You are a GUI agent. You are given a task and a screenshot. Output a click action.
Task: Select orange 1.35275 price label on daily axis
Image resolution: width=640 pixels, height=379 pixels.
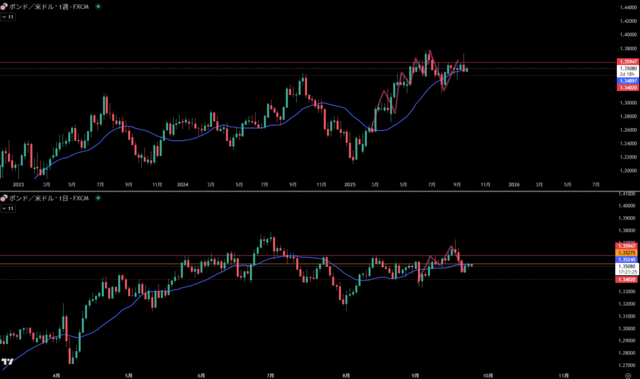pyautogui.click(x=627, y=253)
